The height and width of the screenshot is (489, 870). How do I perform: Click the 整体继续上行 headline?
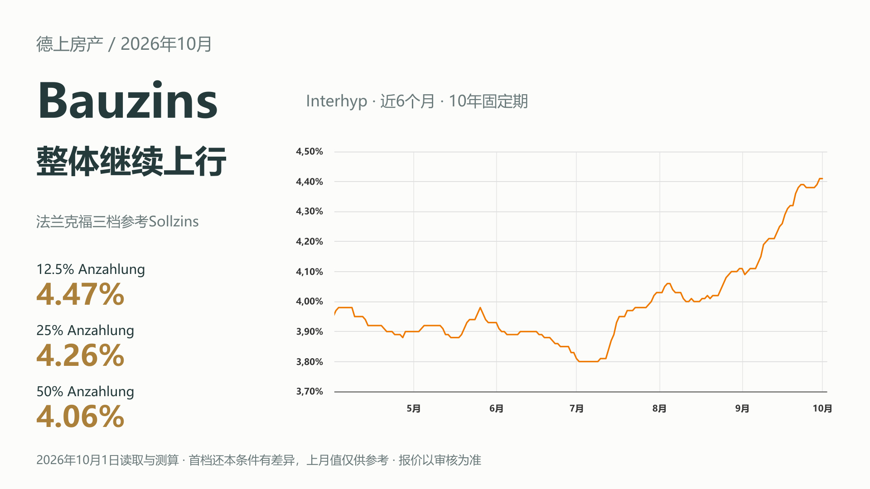(x=131, y=161)
